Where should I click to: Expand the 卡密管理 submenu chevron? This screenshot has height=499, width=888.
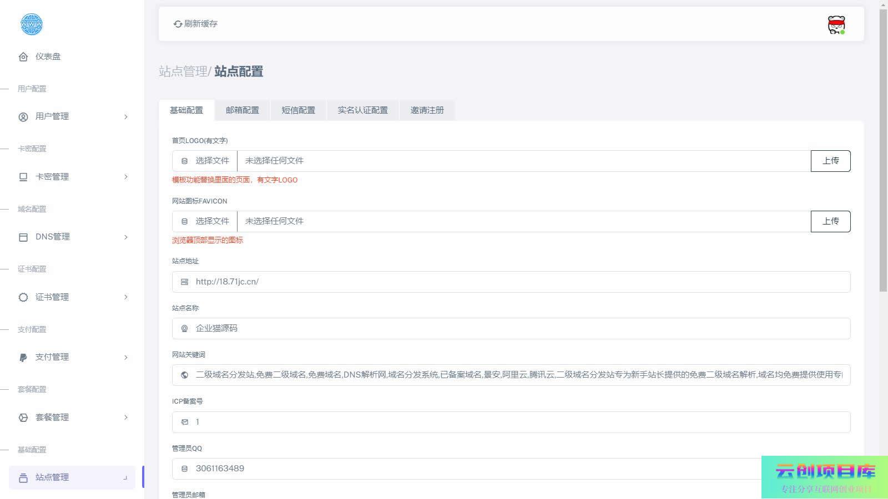pyautogui.click(x=126, y=177)
